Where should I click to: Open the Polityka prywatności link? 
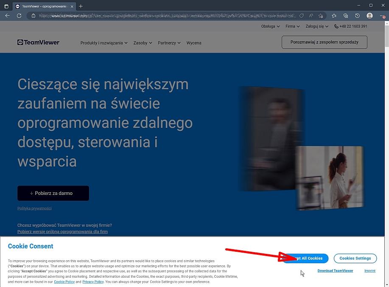(34, 208)
